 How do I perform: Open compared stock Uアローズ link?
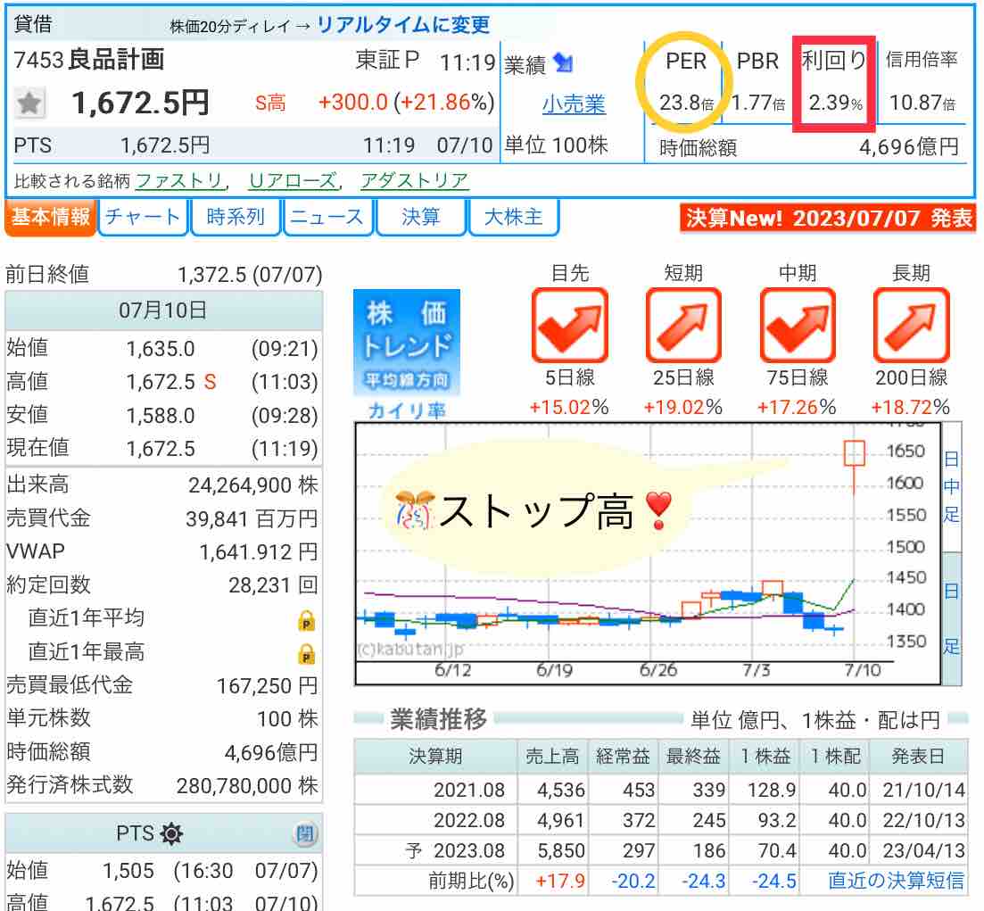pos(293,181)
